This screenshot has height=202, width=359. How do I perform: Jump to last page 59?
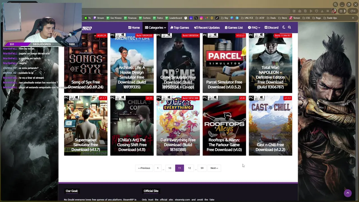click(x=202, y=168)
